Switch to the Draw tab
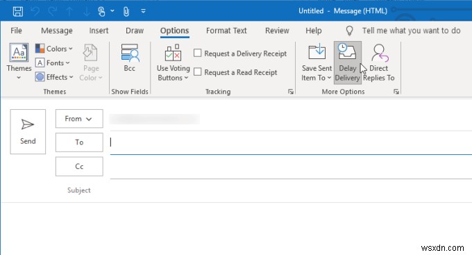Viewport: 472px width, 255px height. pos(135,31)
